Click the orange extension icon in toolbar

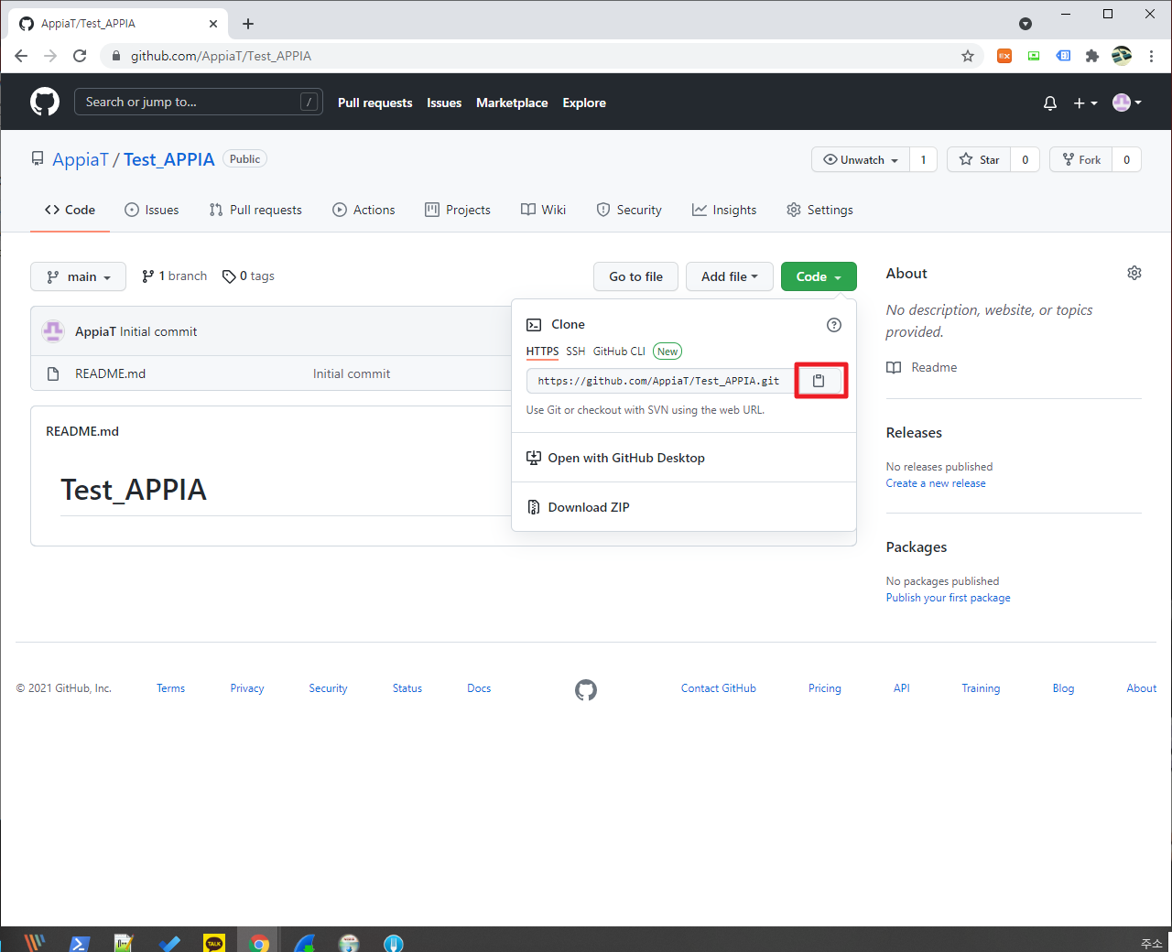click(x=1004, y=56)
